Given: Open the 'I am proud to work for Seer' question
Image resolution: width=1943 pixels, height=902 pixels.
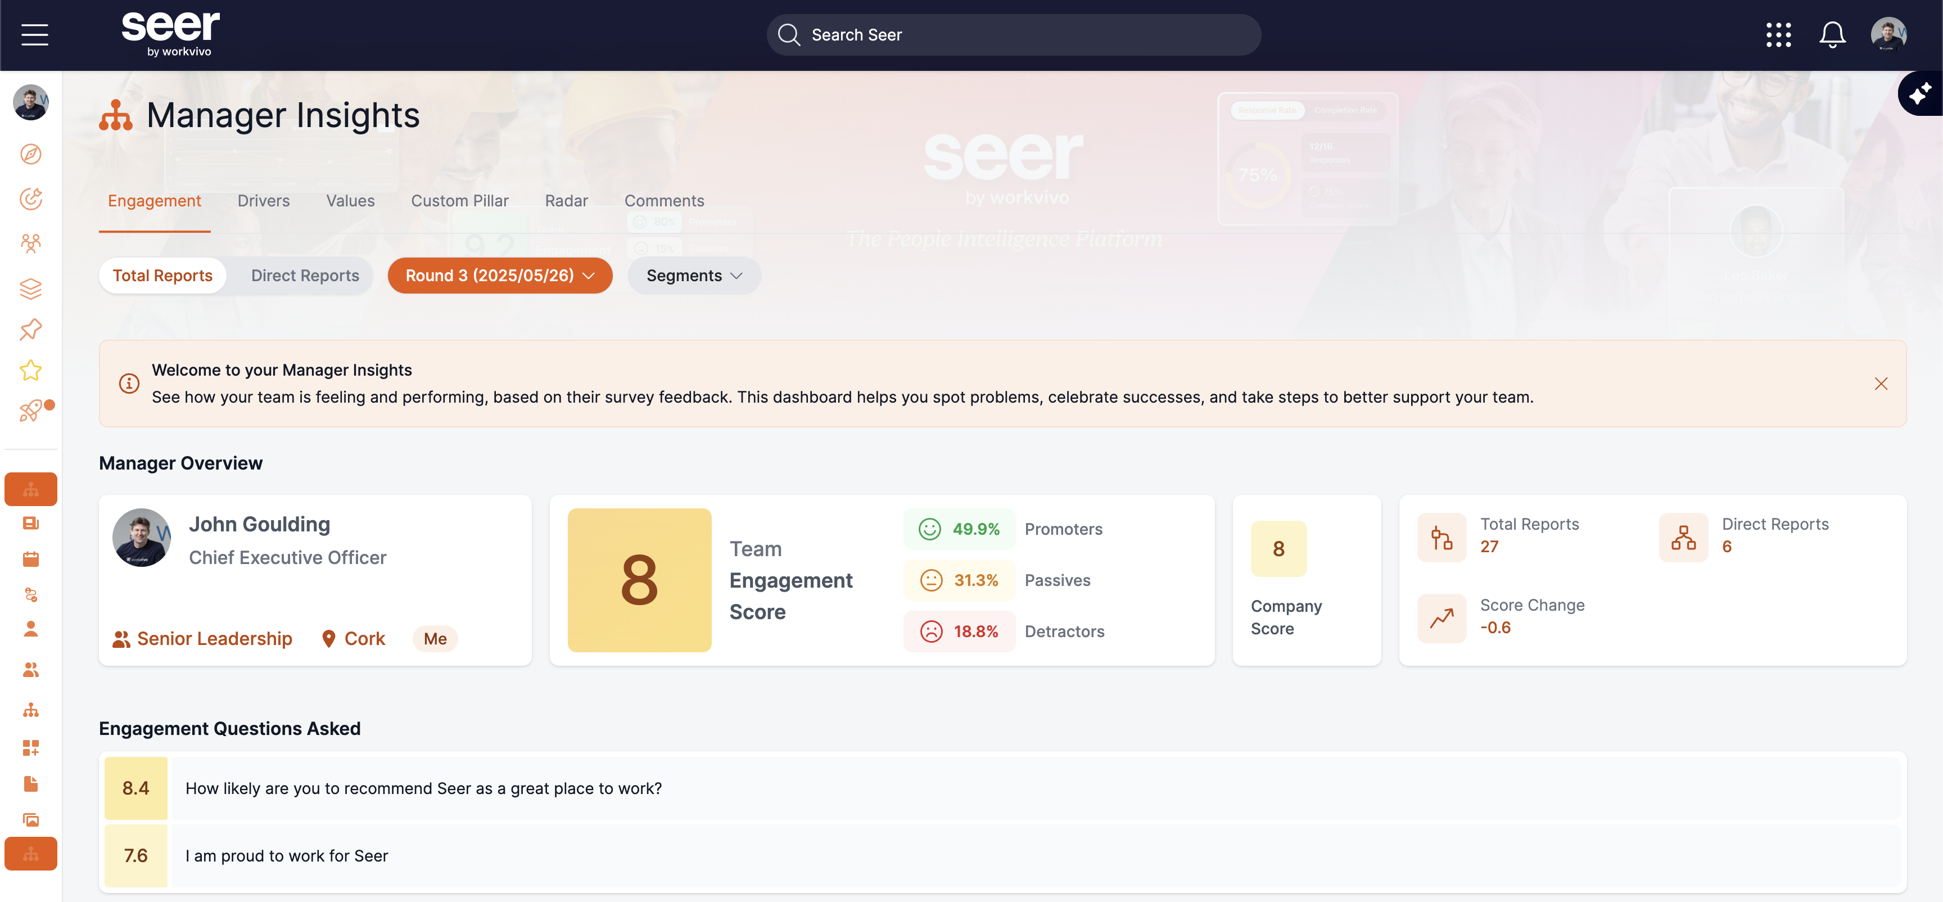Looking at the screenshot, I should pos(1035,855).
